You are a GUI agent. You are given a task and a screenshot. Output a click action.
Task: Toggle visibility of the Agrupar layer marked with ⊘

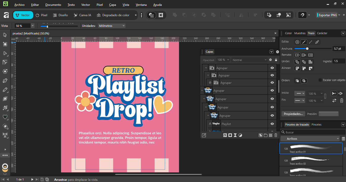tap(272, 83)
